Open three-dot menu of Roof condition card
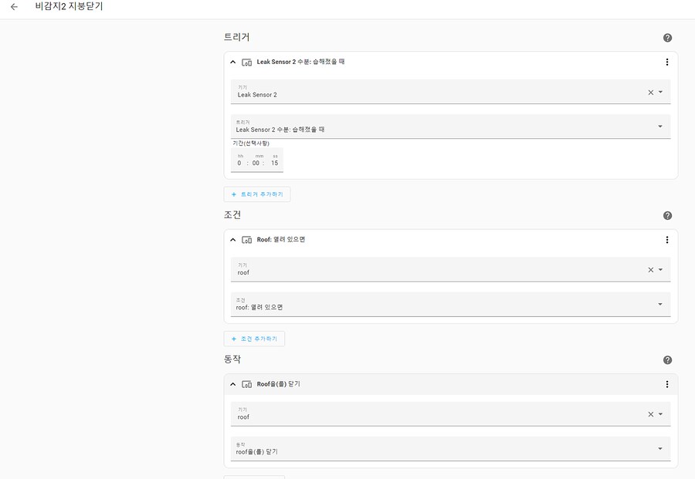 pos(667,240)
